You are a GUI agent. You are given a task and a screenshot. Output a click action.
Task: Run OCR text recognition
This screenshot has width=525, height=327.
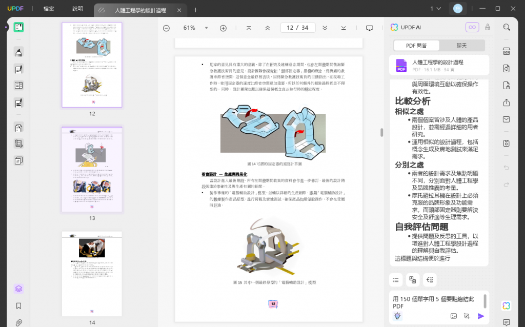click(x=506, y=52)
